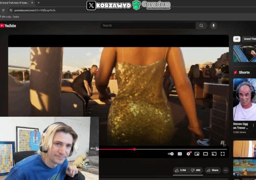Open video settings gear icon
The width and height of the screenshot is (256, 180).
[x=189, y=154]
